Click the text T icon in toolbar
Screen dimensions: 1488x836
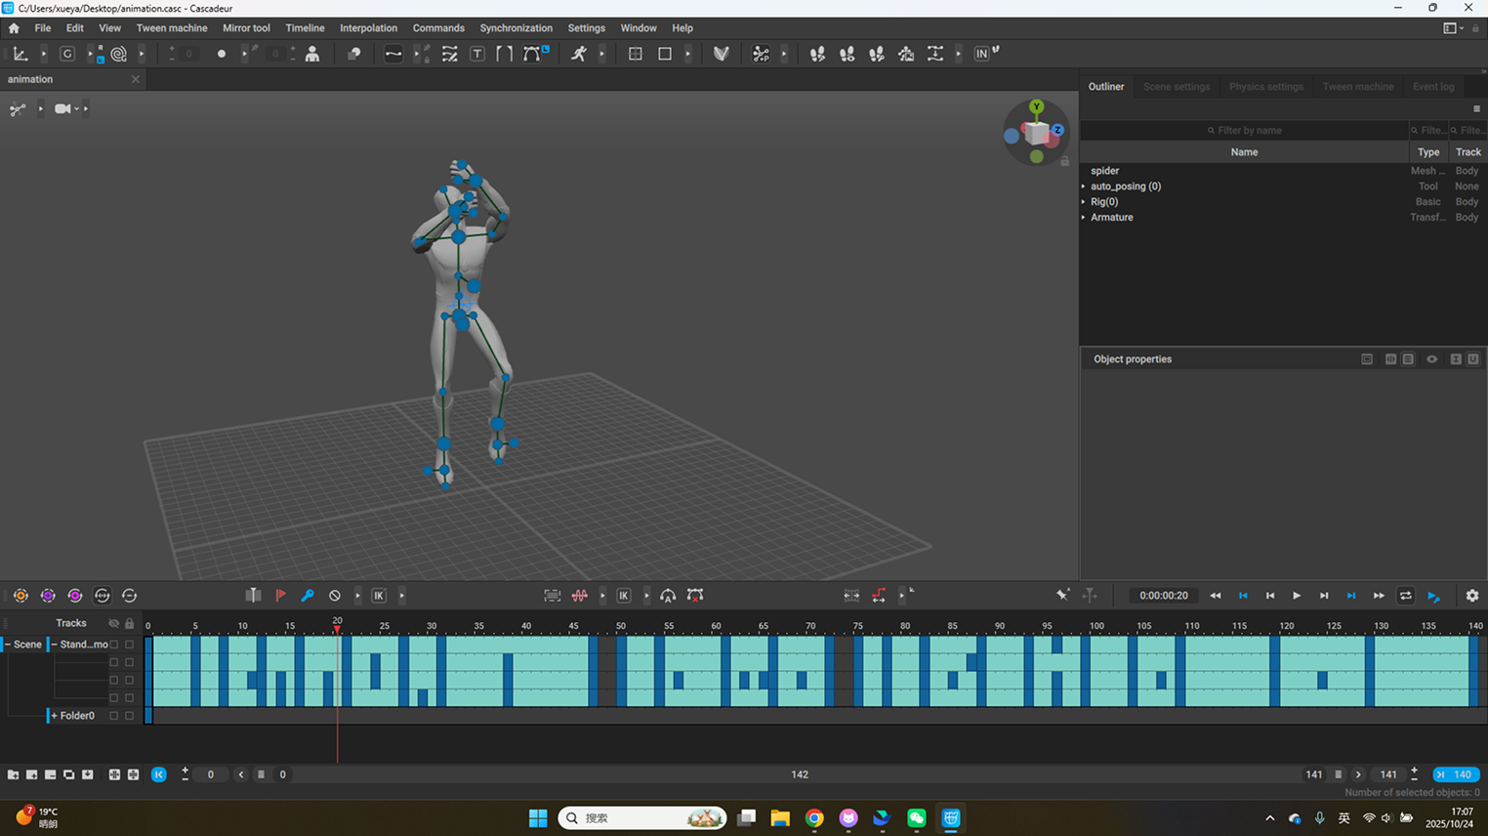coord(477,54)
